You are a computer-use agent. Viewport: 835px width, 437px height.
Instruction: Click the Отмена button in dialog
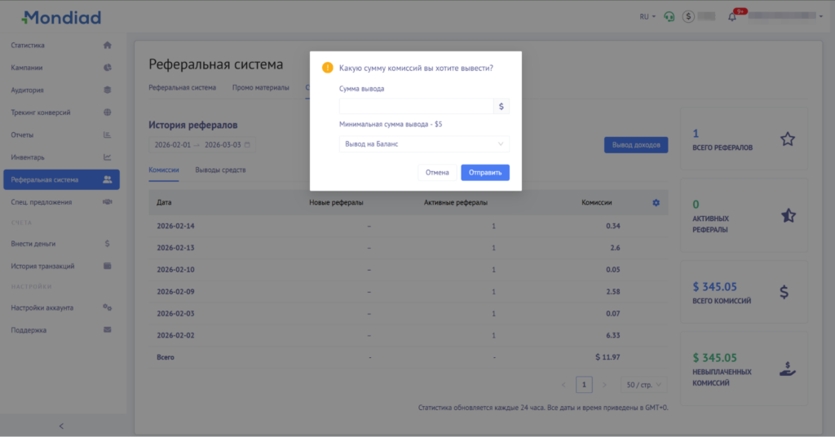tap(437, 173)
